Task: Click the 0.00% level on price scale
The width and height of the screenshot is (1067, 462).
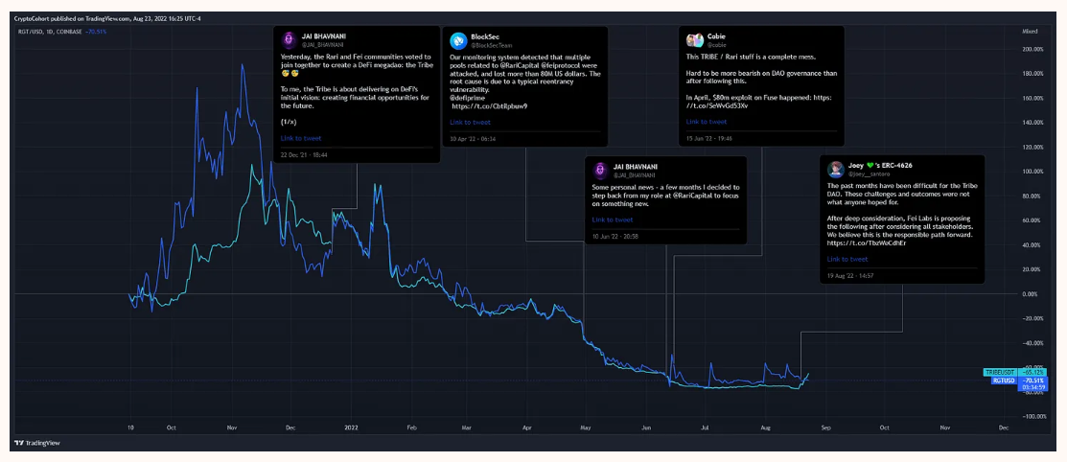Action: pyautogui.click(x=1032, y=293)
